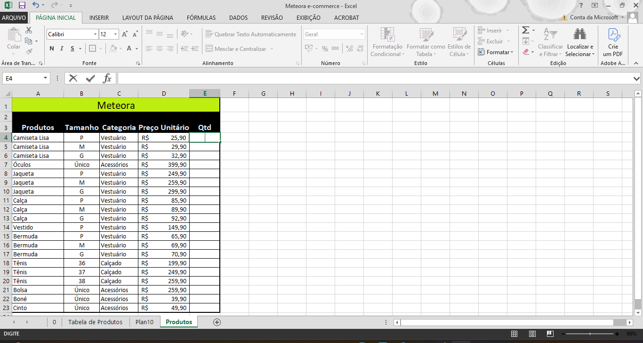Click the percent style icon
This screenshot has height=343, width=643.
tap(325, 49)
